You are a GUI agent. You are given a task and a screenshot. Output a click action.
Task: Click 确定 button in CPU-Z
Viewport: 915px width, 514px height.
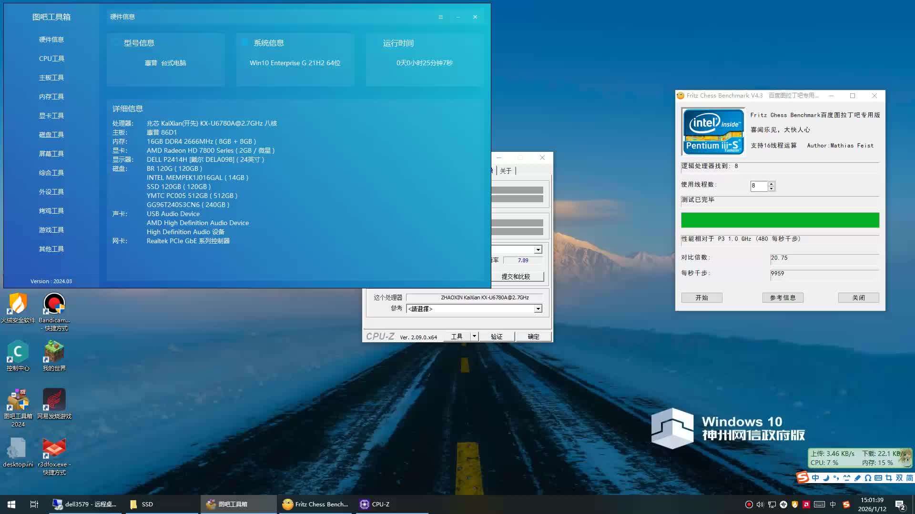pyautogui.click(x=533, y=336)
